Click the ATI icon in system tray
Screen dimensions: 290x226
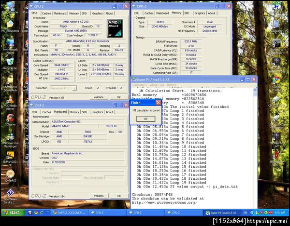pos(270,213)
